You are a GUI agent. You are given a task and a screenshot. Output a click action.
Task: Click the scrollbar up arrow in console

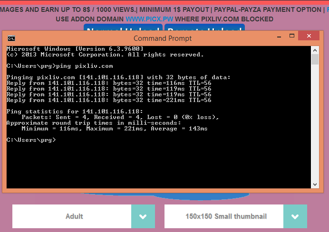[x=315, y=49]
